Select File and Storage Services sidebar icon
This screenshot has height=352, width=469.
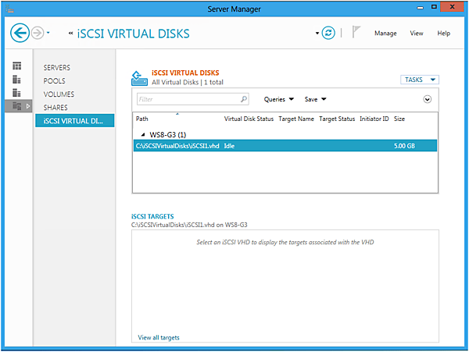point(17,106)
